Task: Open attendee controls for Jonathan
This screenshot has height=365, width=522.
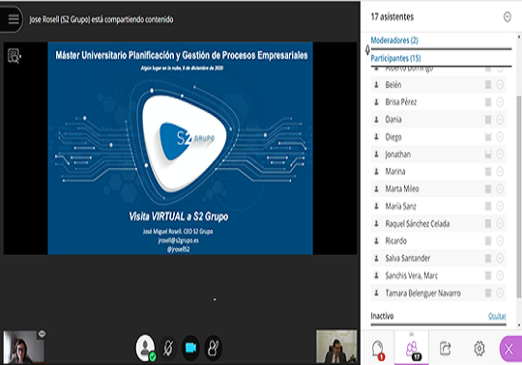Action: click(x=500, y=154)
